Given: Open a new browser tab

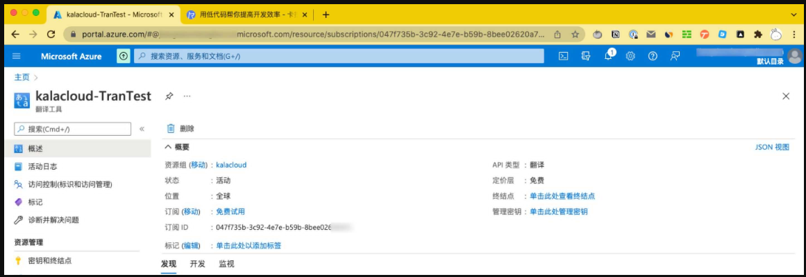Looking at the screenshot, I should point(326,15).
